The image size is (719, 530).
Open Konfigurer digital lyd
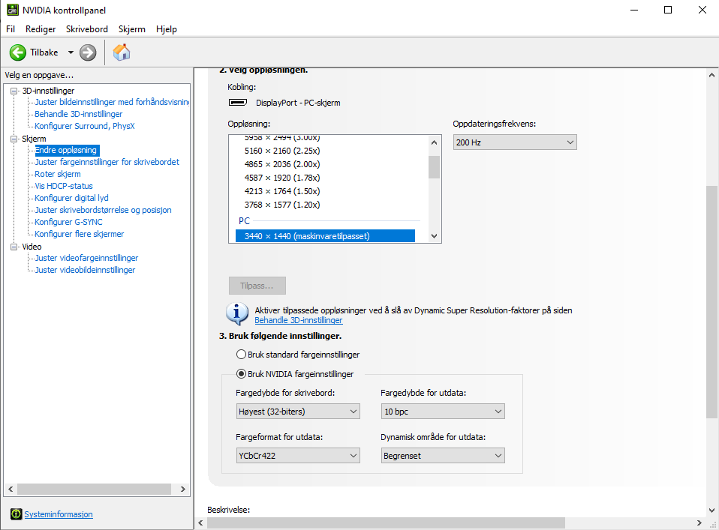point(71,197)
